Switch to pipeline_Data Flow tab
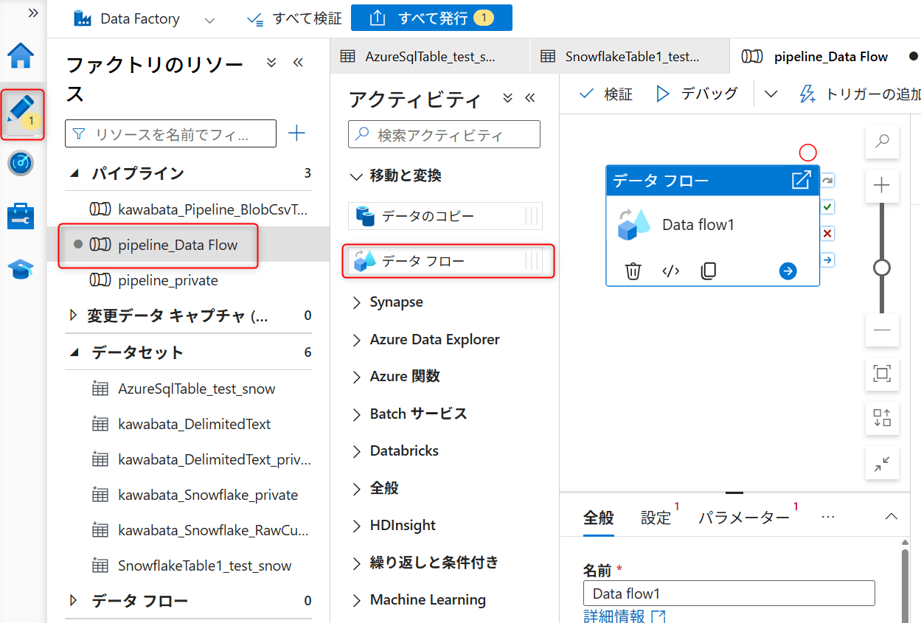The image size is (921, 623). [824, 57]
